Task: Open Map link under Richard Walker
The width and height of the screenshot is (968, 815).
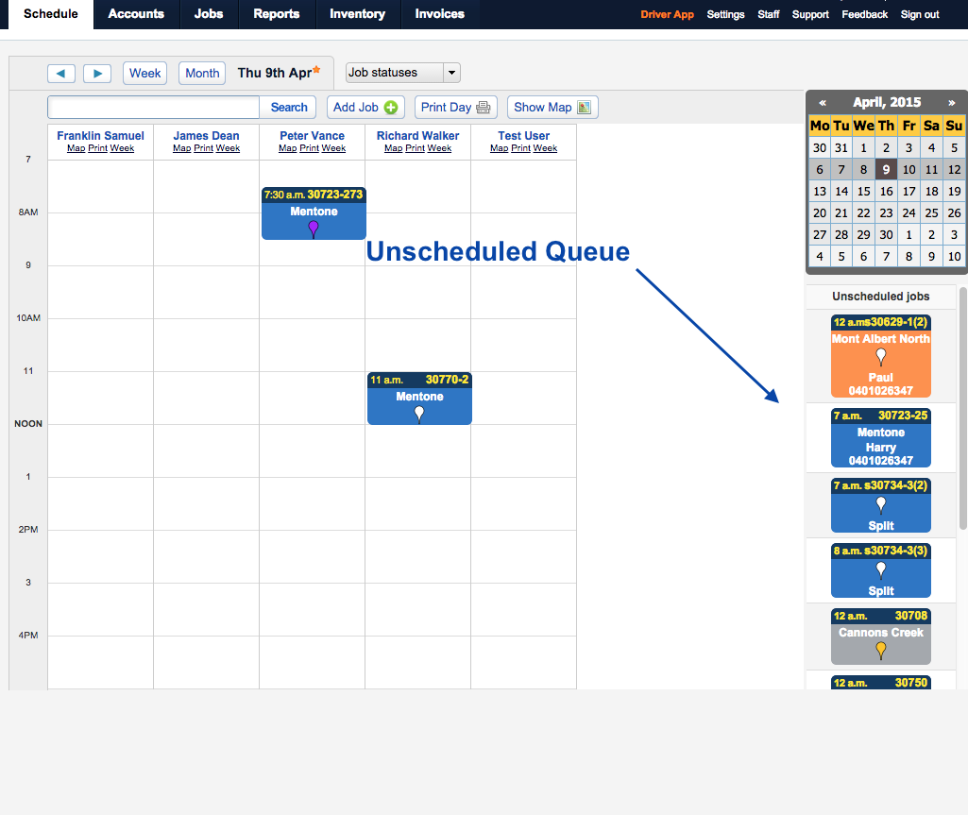Action: coord(393,148)
